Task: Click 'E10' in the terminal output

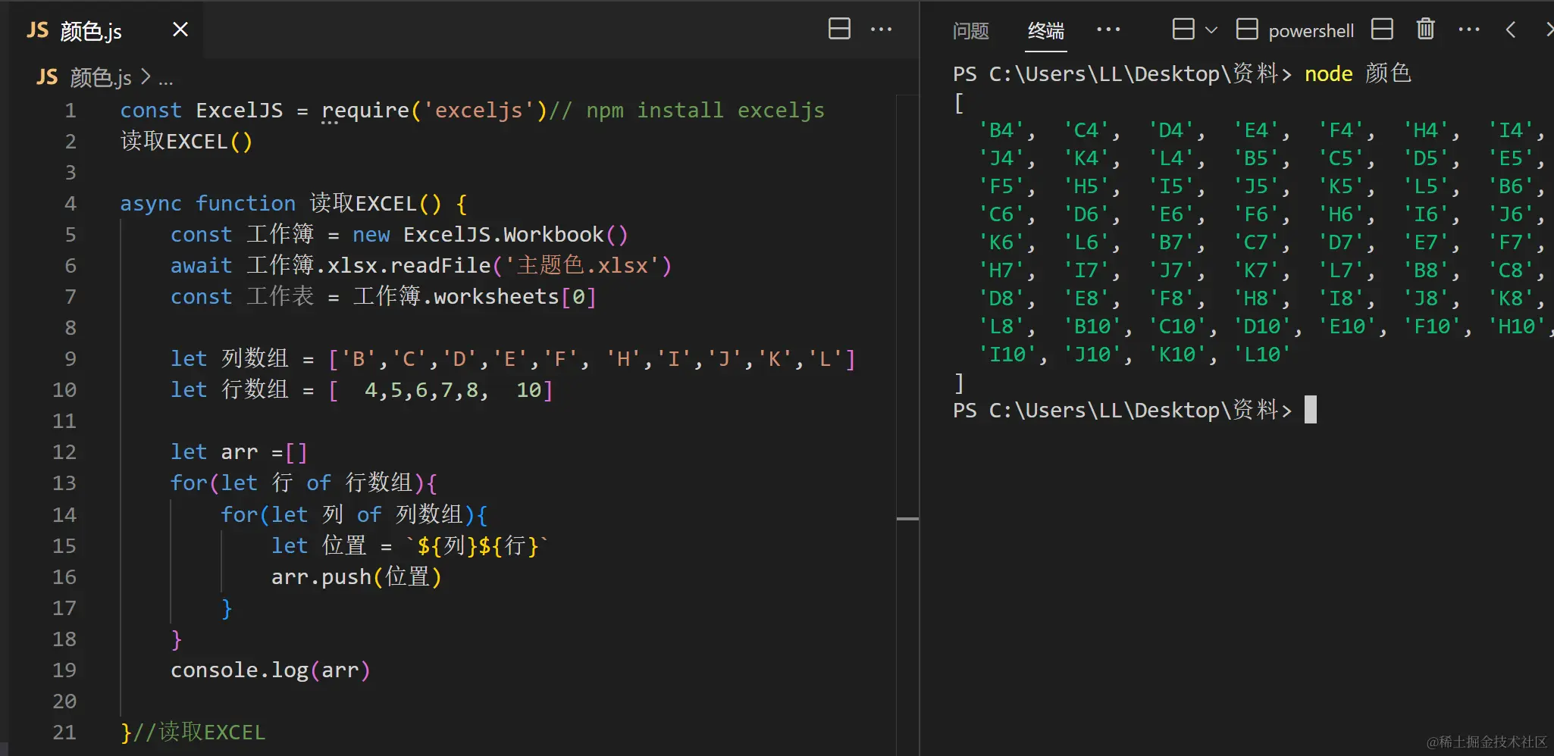Action: point(1347,326)
